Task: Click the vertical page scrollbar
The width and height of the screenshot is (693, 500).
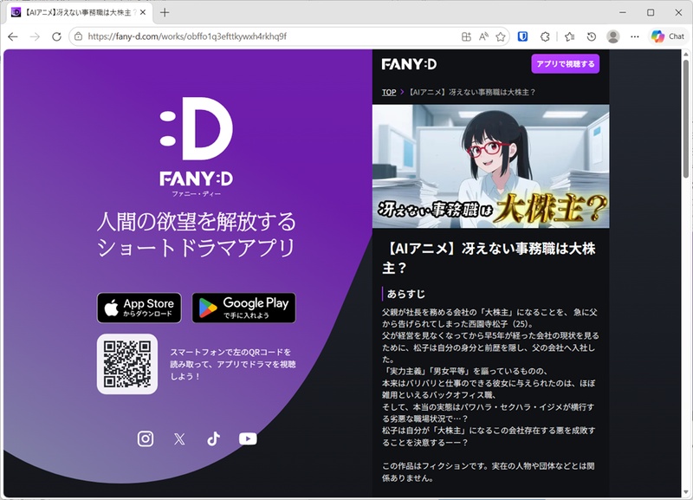Action: pos(685,119)
